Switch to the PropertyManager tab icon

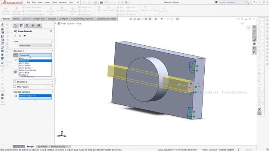pyautogui.click(x=21, y=26)
